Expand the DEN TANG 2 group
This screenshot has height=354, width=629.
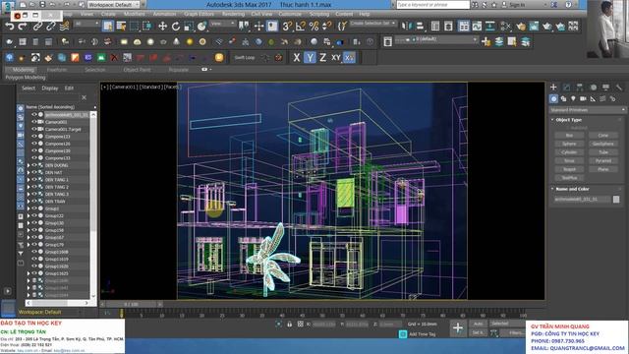coord(29,187)
